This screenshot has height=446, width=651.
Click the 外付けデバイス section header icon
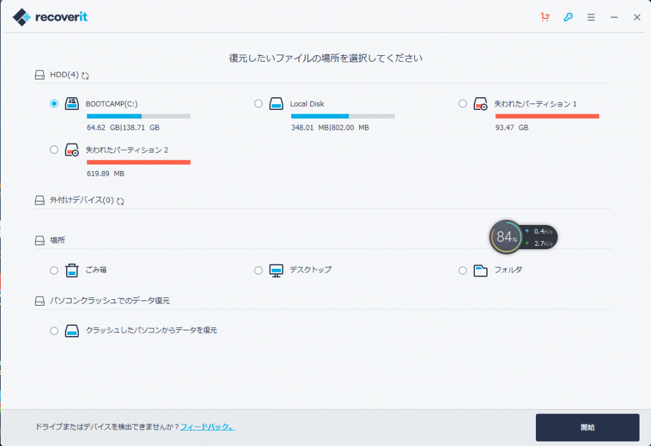pyautogui.click(x=39, y=200)
